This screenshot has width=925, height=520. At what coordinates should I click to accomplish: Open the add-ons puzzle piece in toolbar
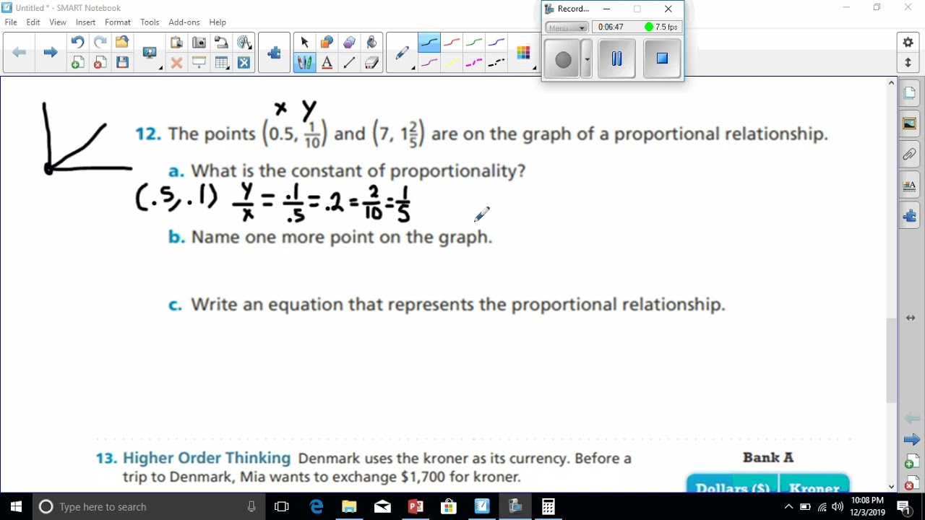(274, 53)
